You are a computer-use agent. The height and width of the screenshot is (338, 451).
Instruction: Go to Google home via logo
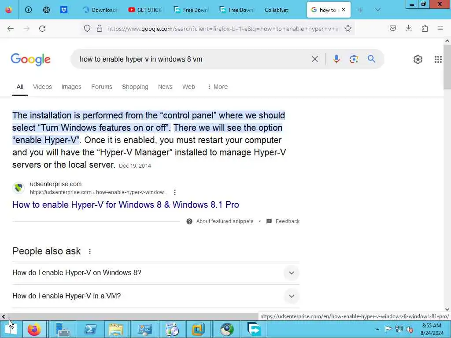coord(30,59)
